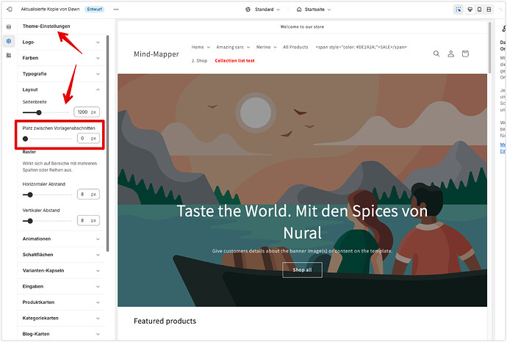
Task: Click the 2. Shop navigation link
Action: [199, 61]
